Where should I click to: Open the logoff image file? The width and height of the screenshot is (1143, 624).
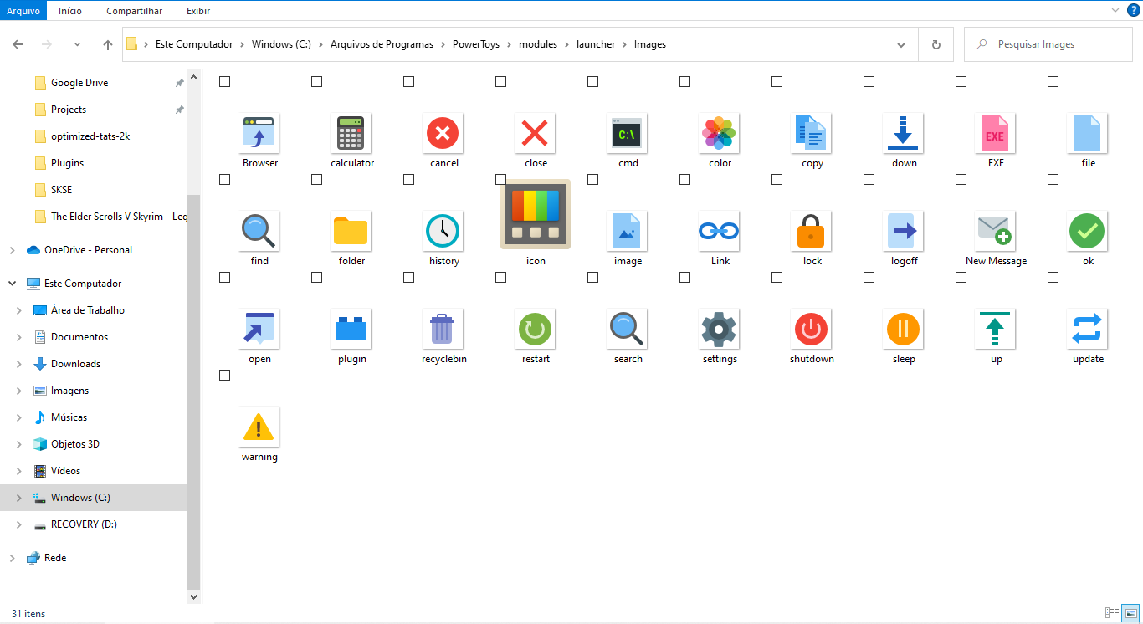[x=903, y=231]
